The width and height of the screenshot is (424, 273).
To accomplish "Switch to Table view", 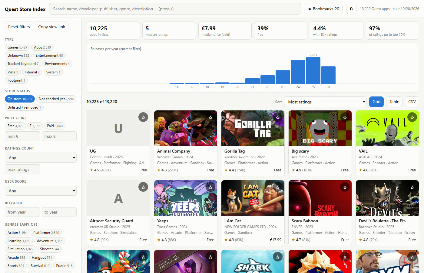I will pos(394,102).
